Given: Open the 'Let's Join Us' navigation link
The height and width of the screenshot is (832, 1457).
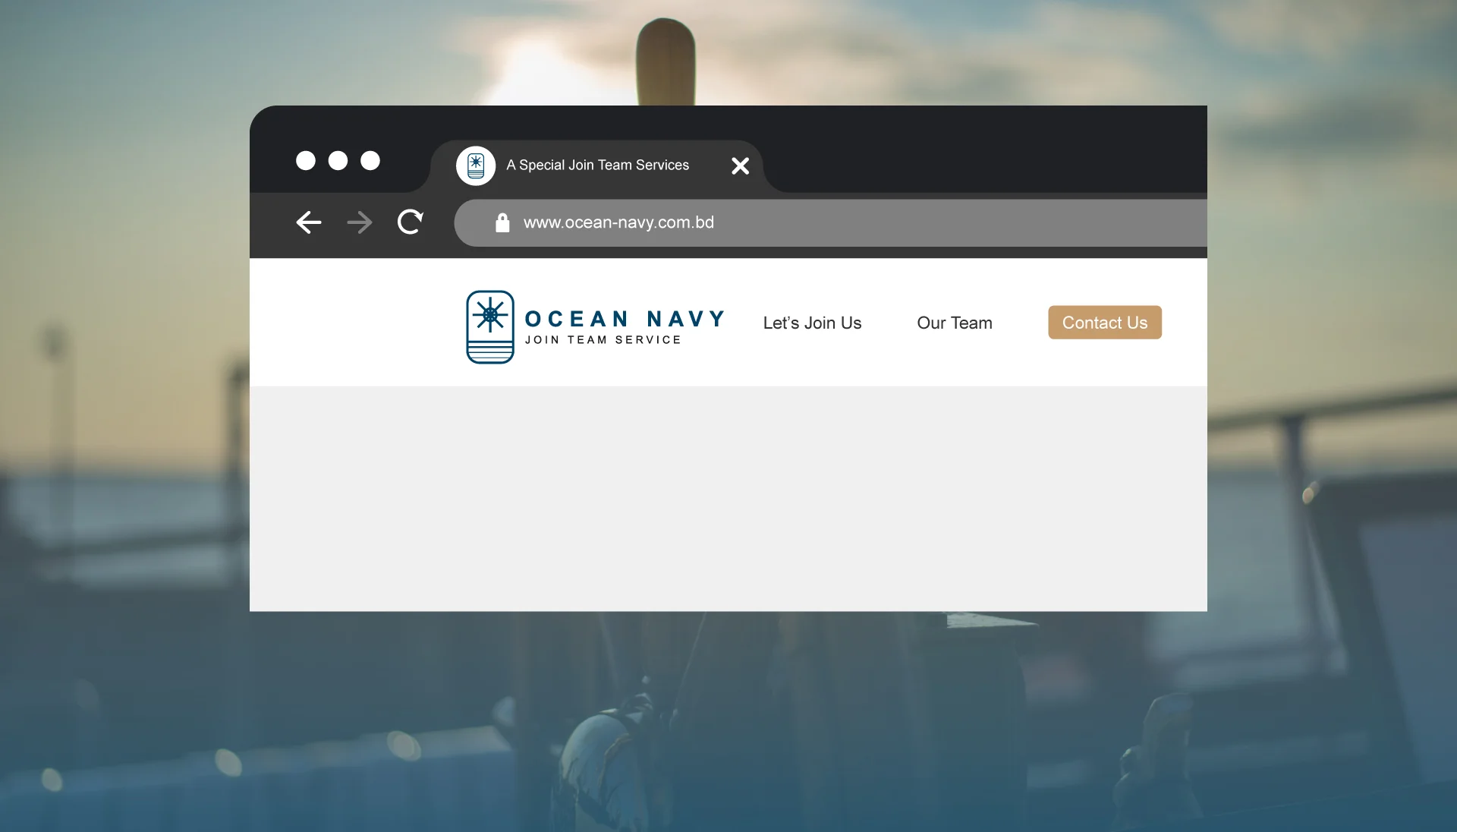Looking at the screenshot, I should (812, 323).
